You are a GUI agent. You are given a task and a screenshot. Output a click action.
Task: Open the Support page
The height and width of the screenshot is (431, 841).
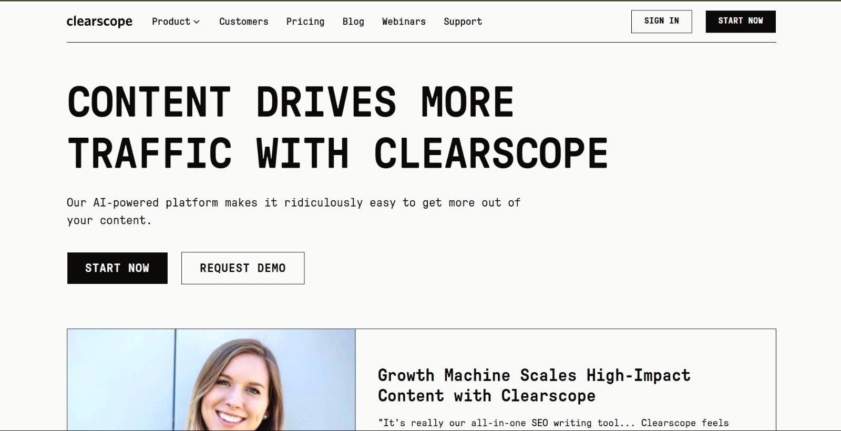(x=463, y=22)
